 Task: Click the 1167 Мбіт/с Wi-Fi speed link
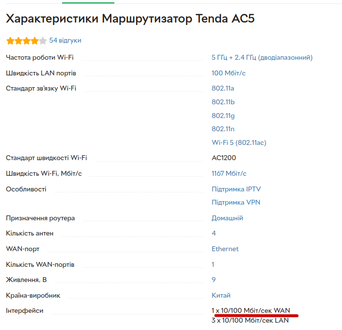[x=229, y=173]
